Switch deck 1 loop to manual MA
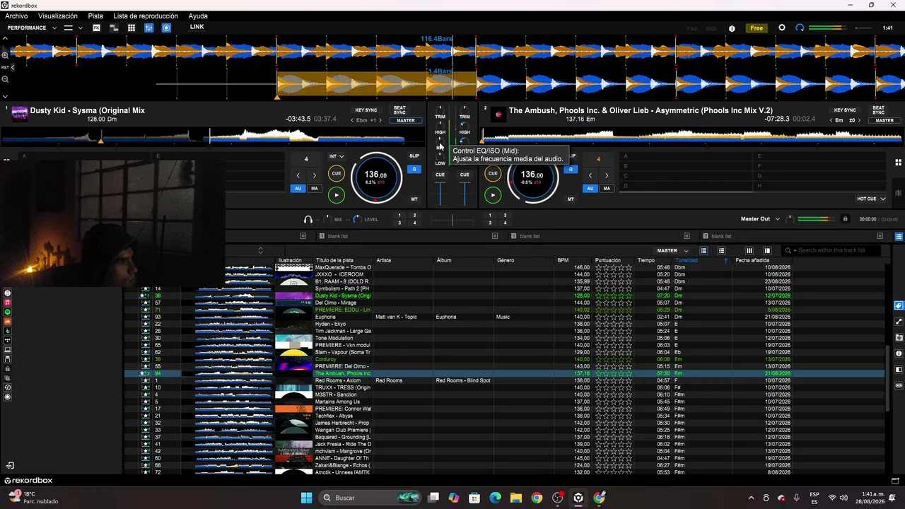905x509 pixels. click(x=314, y=189)
